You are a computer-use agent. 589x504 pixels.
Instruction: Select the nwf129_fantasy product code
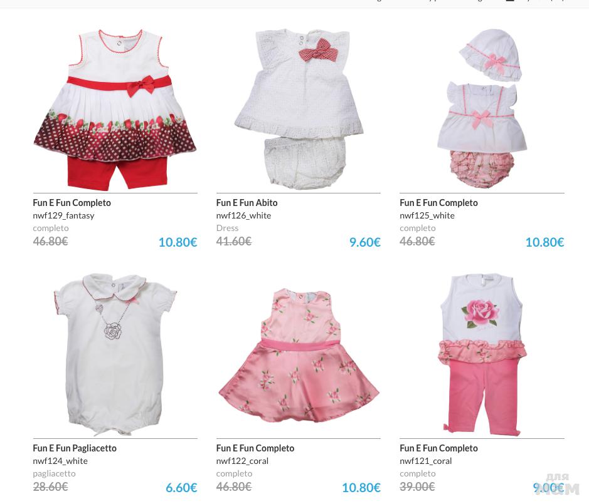(x=63, y=215)
